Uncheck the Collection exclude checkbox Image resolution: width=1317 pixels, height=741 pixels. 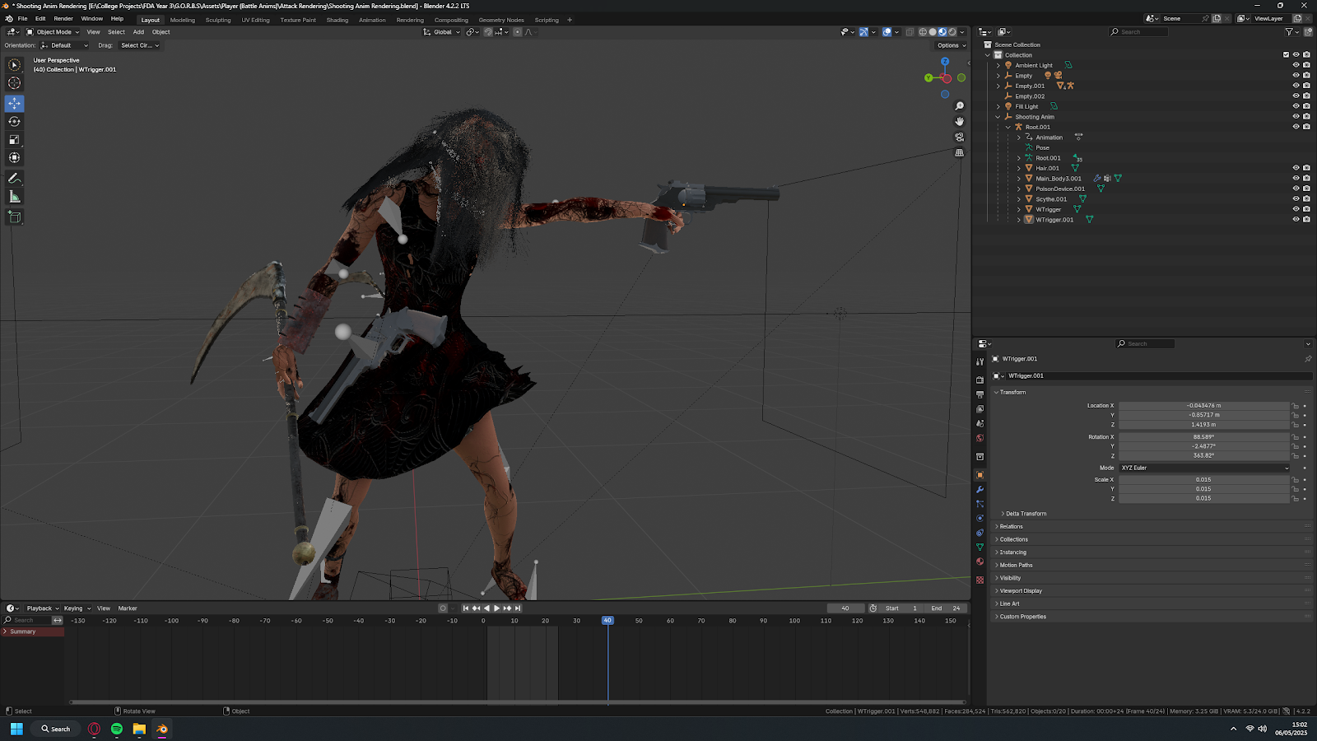pos(1286,55)
